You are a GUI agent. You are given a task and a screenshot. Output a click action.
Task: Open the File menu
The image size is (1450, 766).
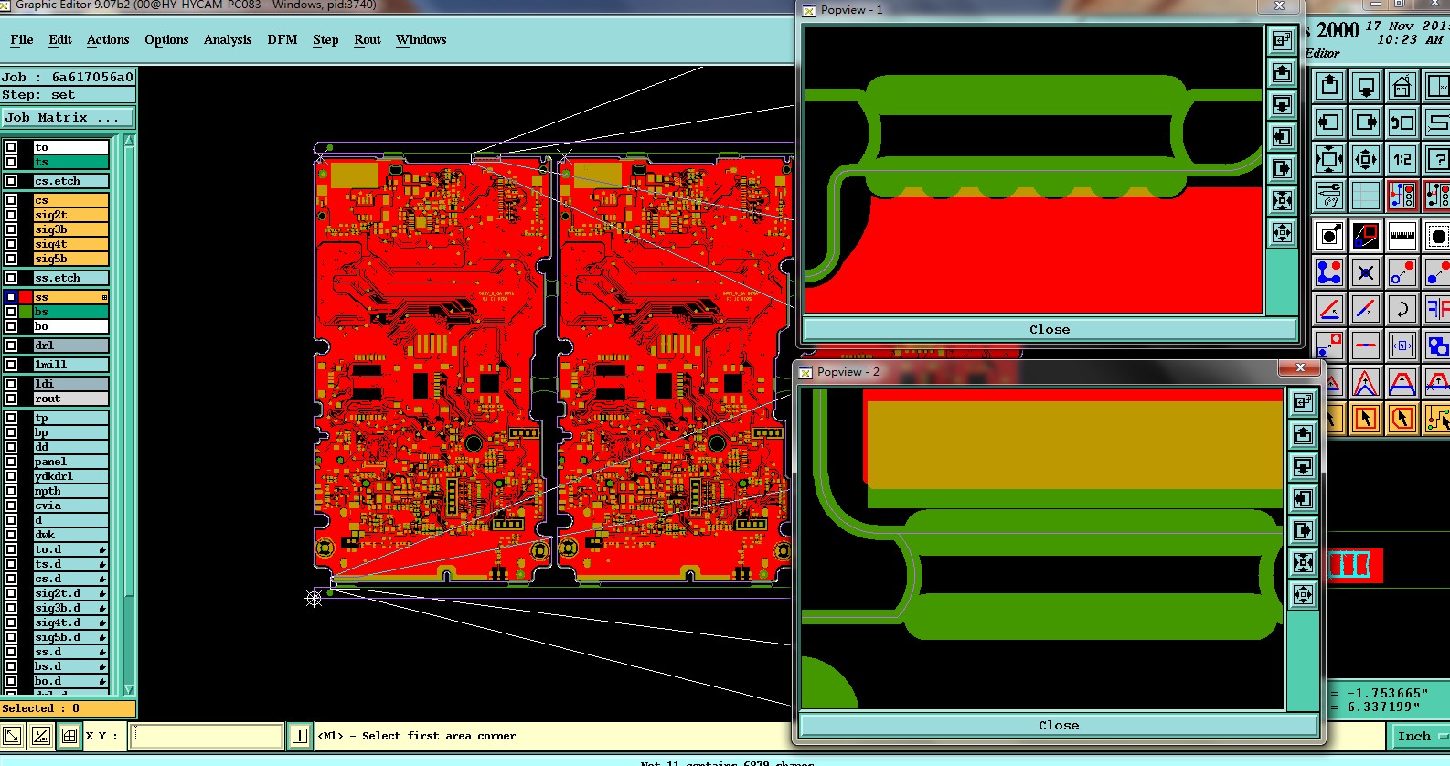coord(21,39)
